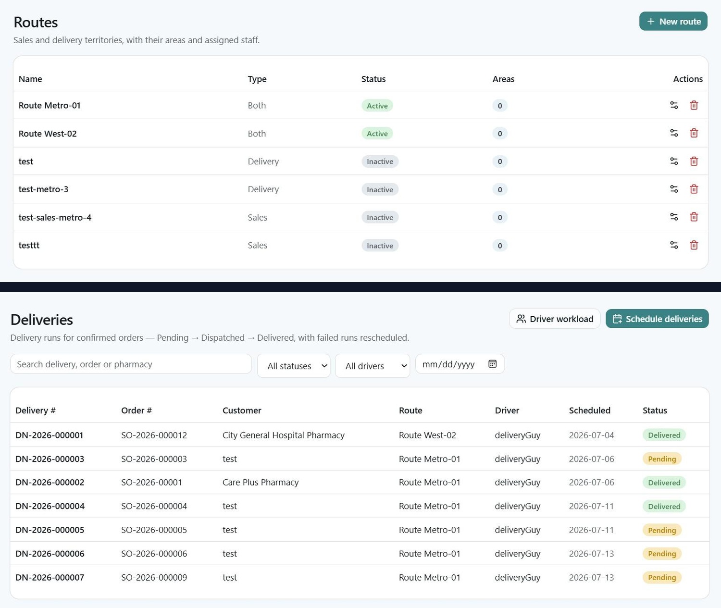
Task: Click the settings icon for route 'test'
Action: 674,161
